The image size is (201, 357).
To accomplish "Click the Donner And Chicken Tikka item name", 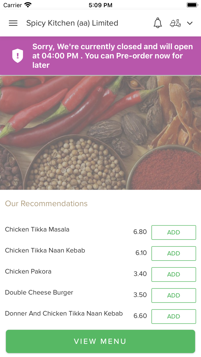I will click(64, 313).
